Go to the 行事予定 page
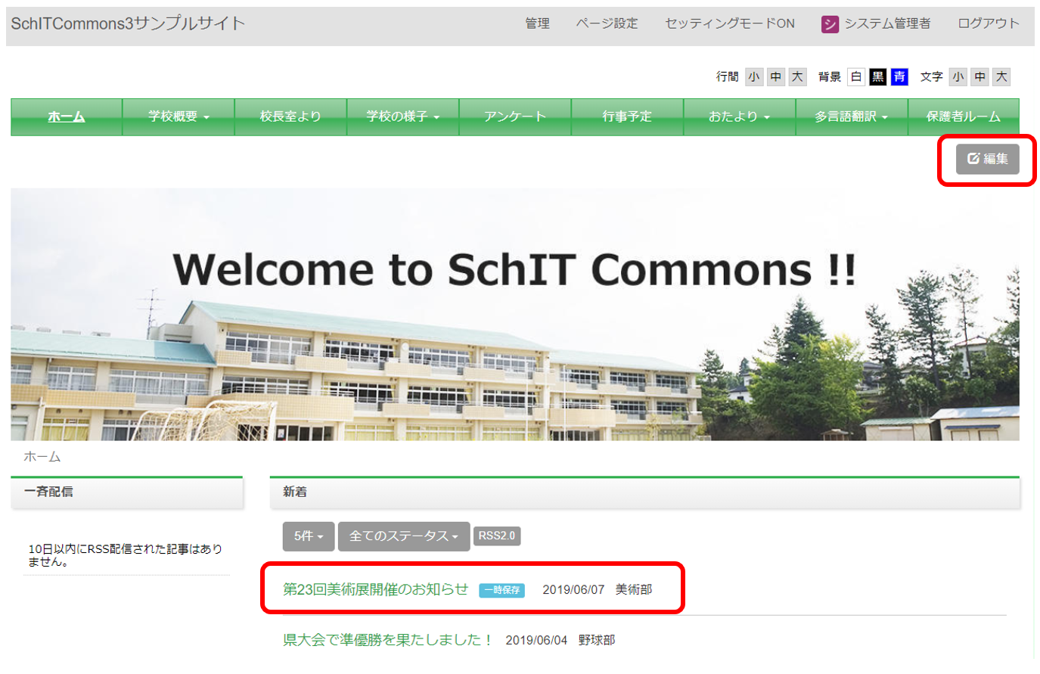Viewport: 1040px width, 674px height. [x=626, y=116]
